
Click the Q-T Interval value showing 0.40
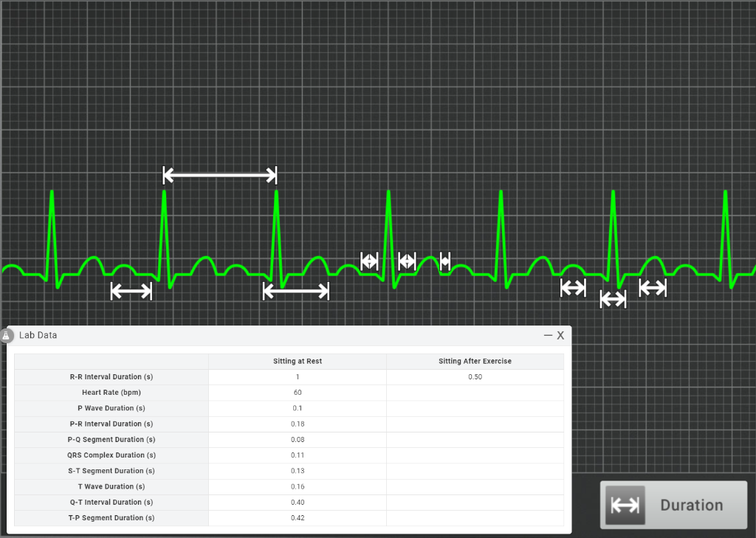pos(297,502)
